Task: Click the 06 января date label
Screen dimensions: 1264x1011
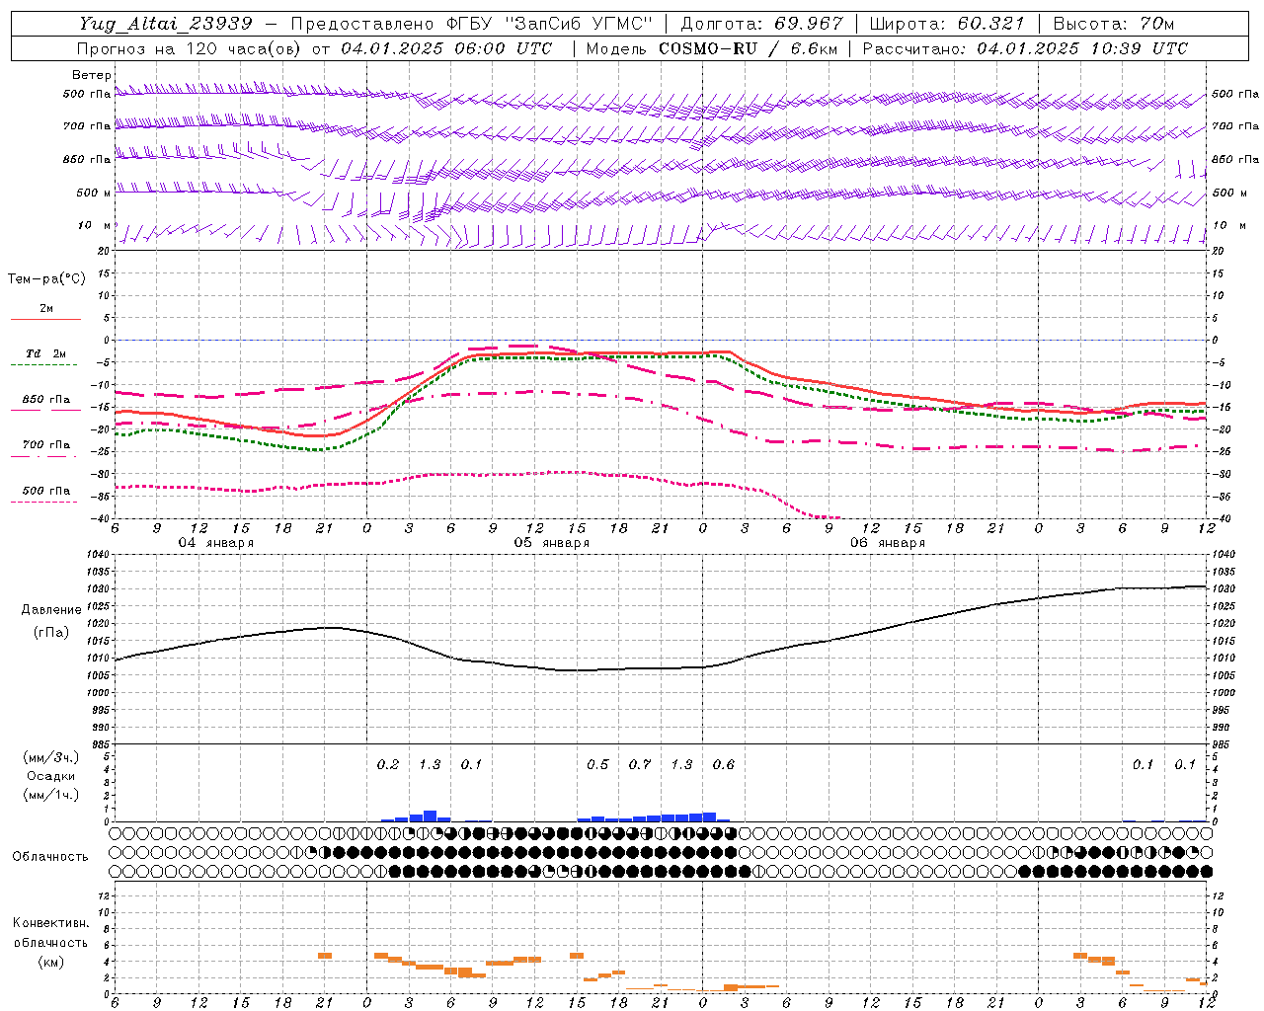Action: tap(887, 543)
